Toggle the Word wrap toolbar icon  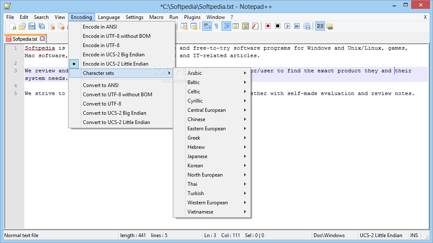pos(207,26)
